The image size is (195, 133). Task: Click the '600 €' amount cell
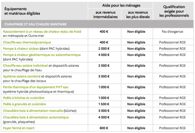coord(104,128)
